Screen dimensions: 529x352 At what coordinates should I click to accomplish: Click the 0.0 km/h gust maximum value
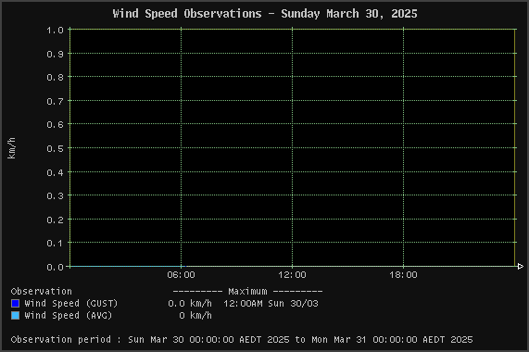tap(190, 304)
